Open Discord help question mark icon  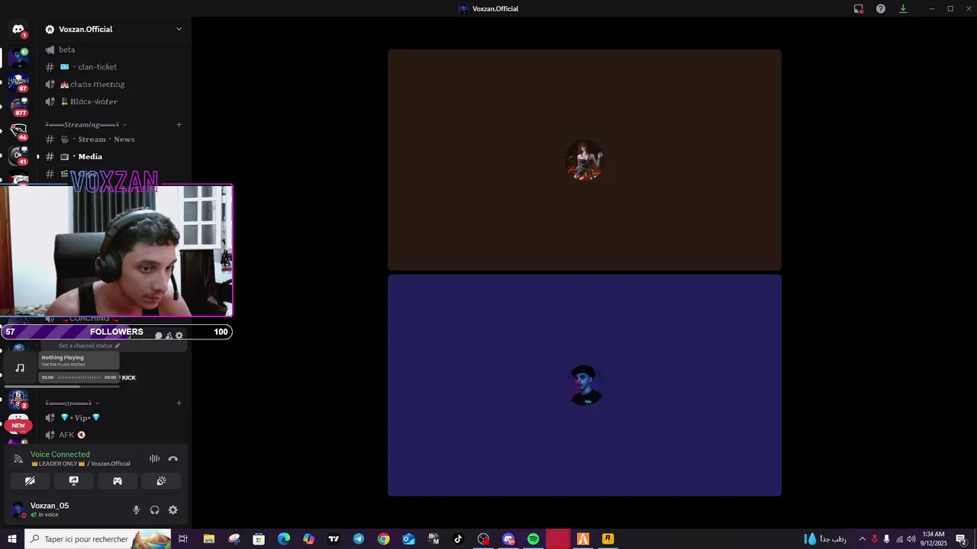(881, 9)
